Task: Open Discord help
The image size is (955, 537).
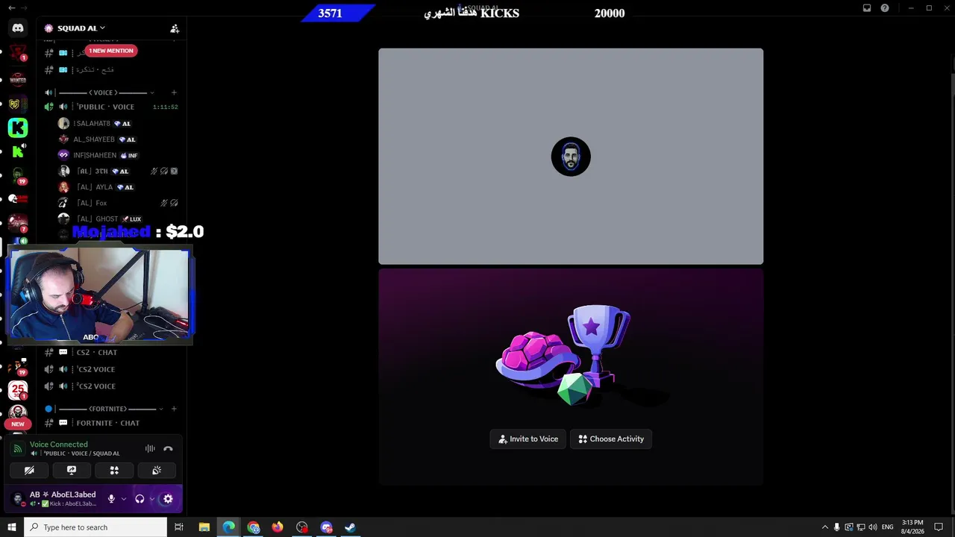Action: [x=885, y=8]
